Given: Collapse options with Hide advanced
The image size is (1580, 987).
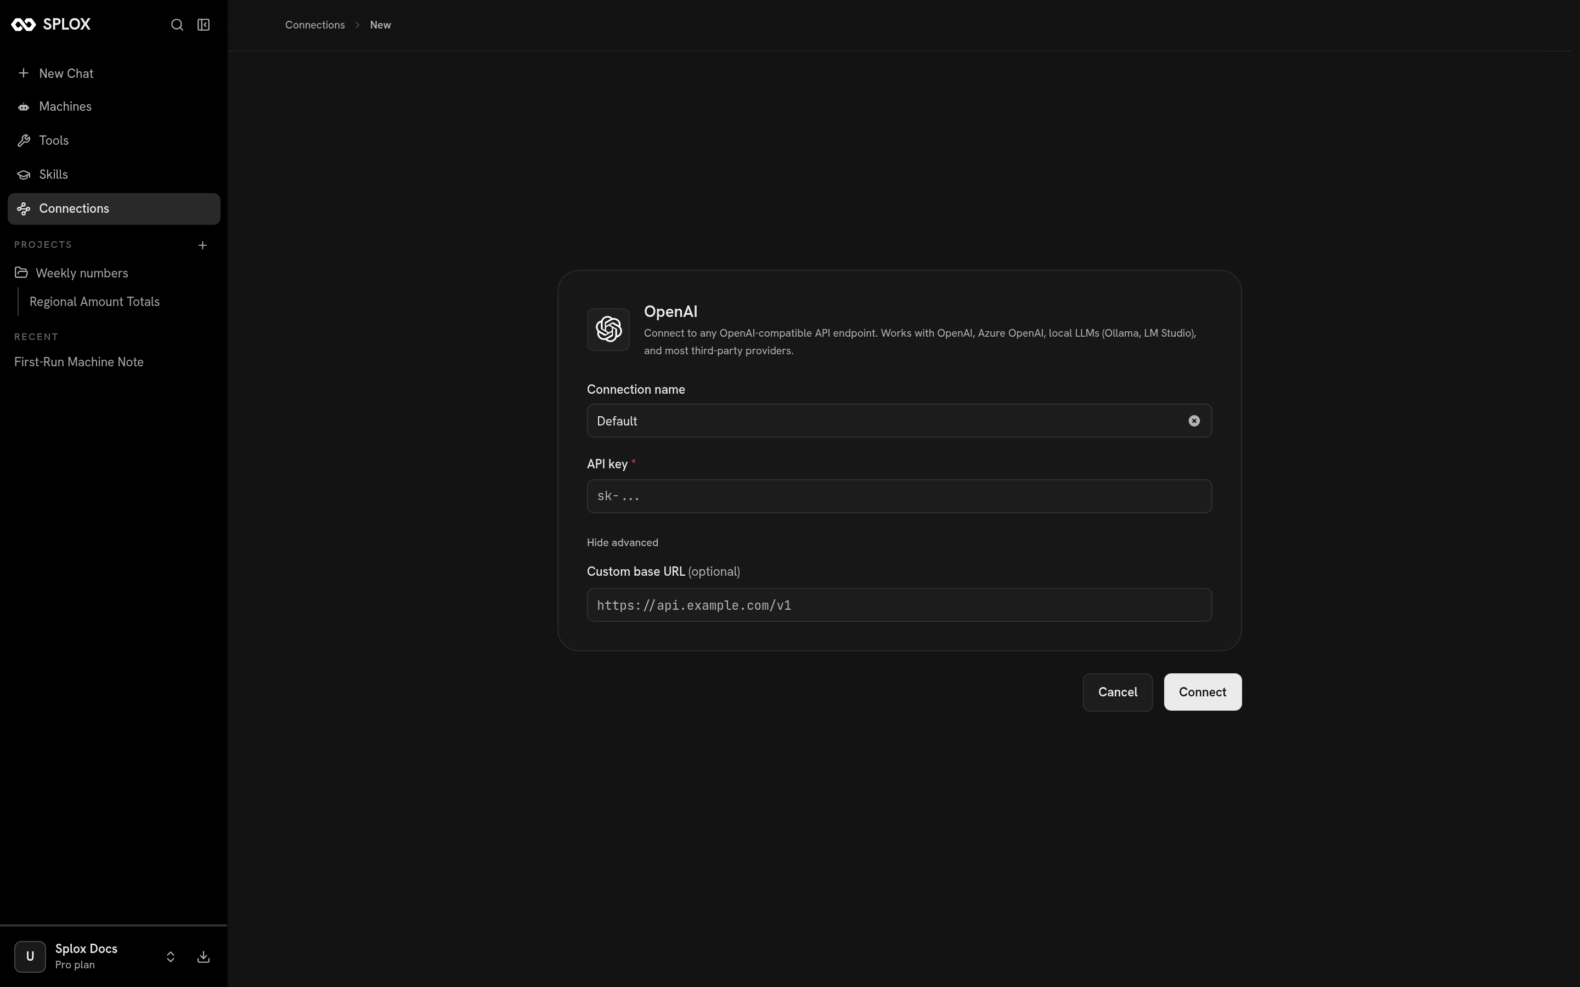Looking at the screenshot, I should [x=622, y=542].
